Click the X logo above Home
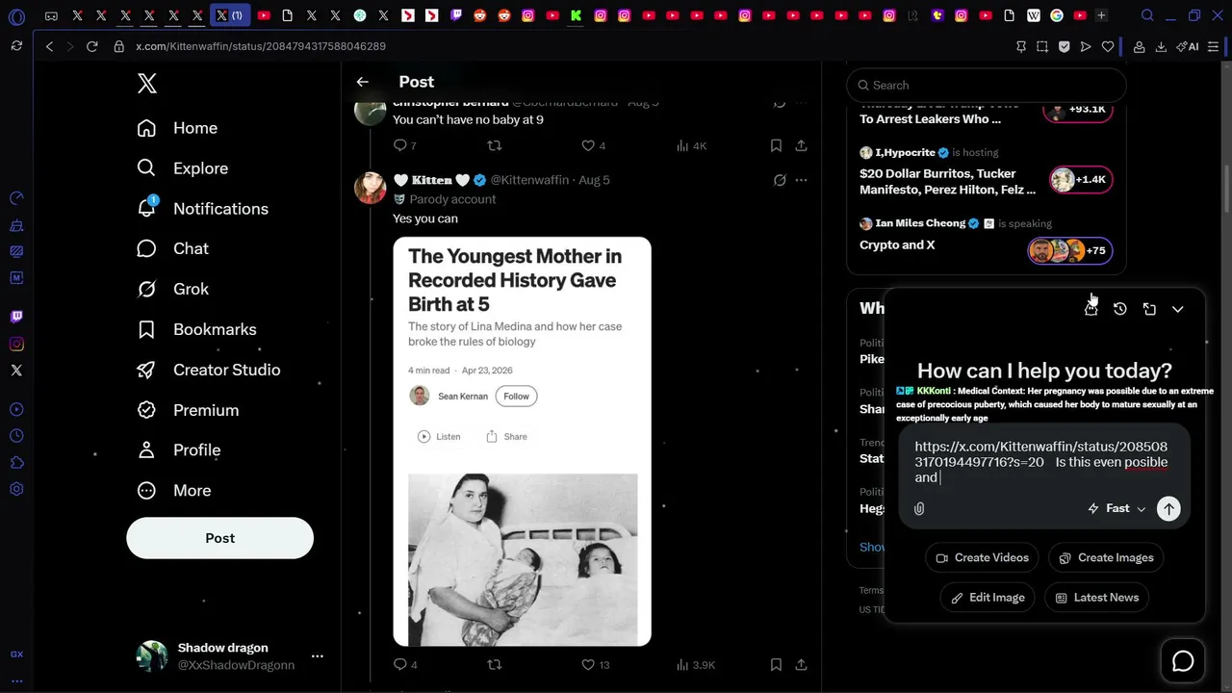Screen dimensions: 1232x693 tap(147, 84)
